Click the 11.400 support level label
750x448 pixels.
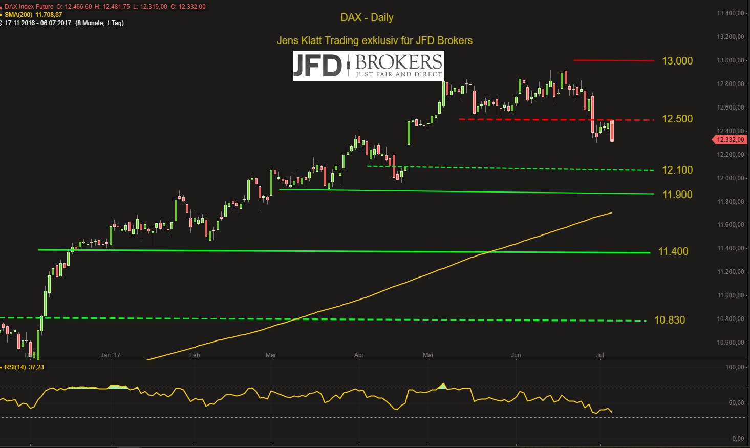click(673, 251)
